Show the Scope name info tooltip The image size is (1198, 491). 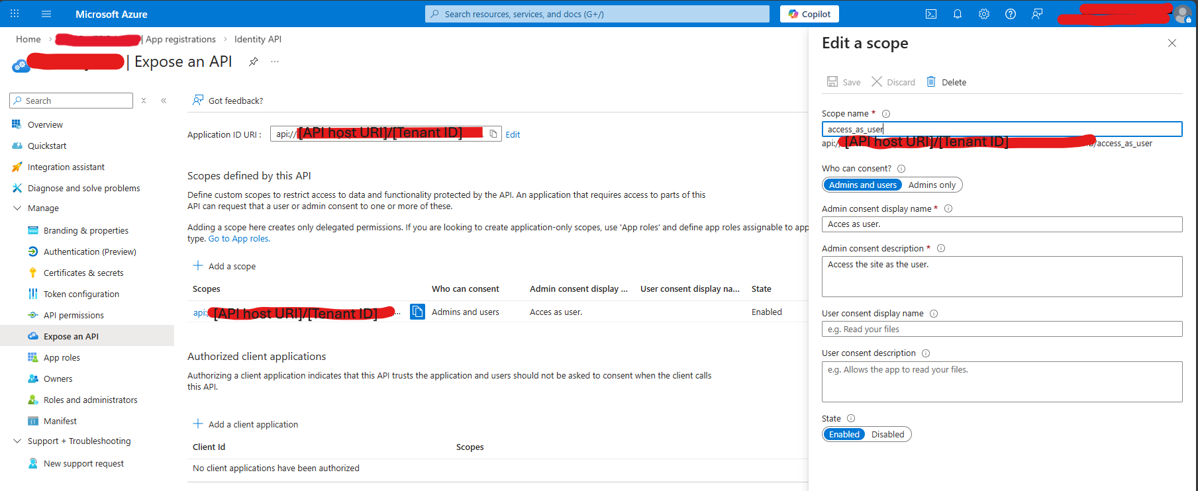click(886, 114)
